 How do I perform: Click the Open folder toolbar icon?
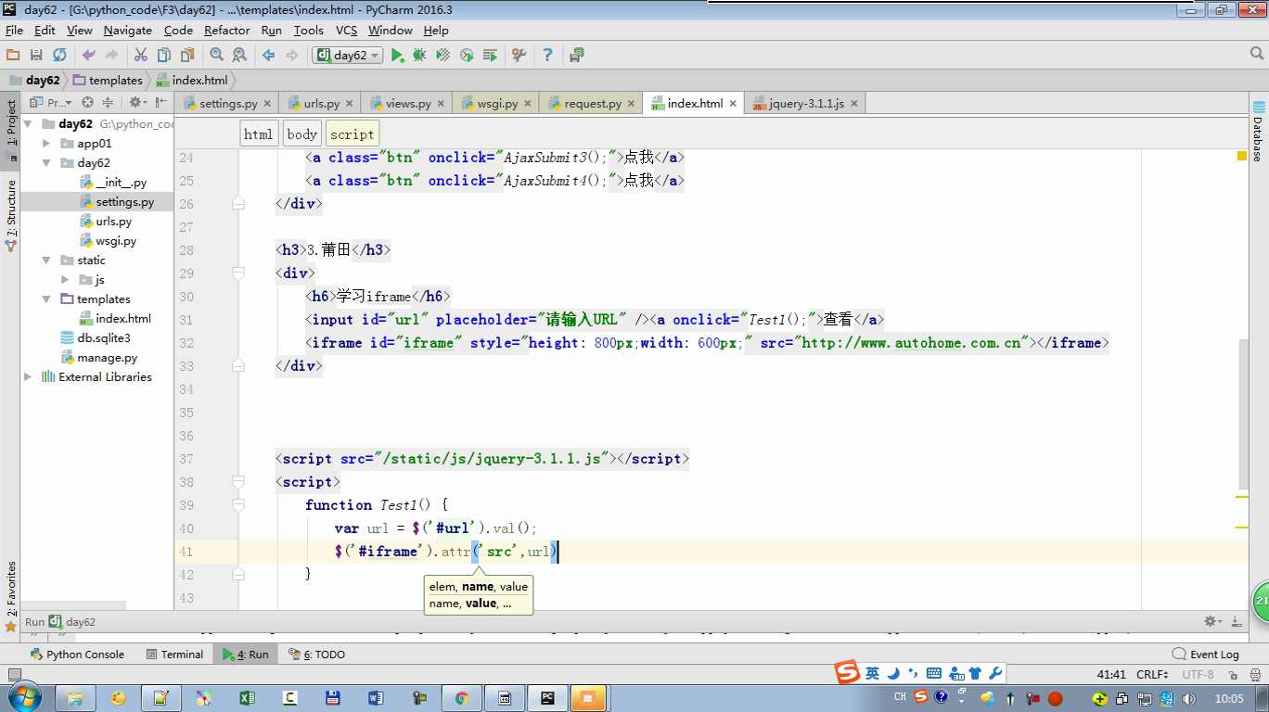click(x=13, y=56)
